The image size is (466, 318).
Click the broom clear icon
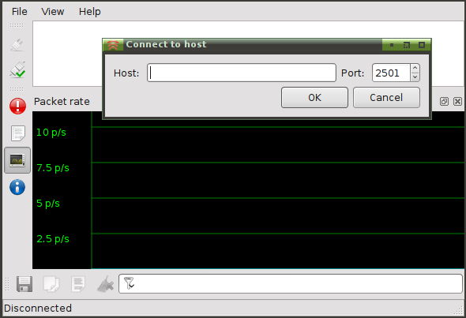point(106,284)
